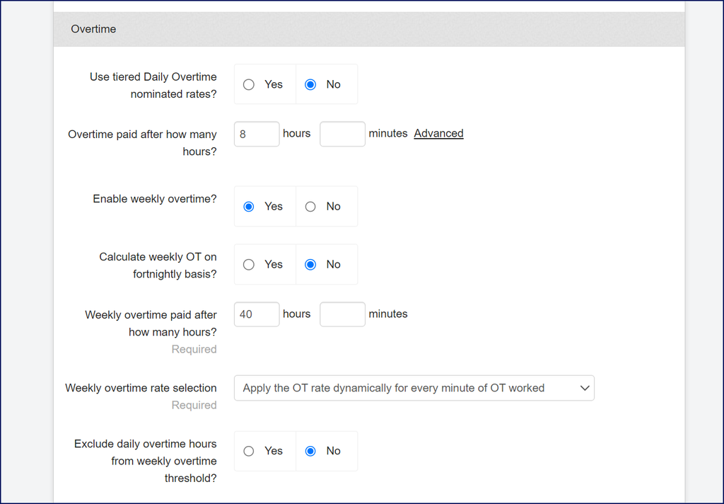Click the weekly overtime hours field showing 40

click(x=257, y=314)
